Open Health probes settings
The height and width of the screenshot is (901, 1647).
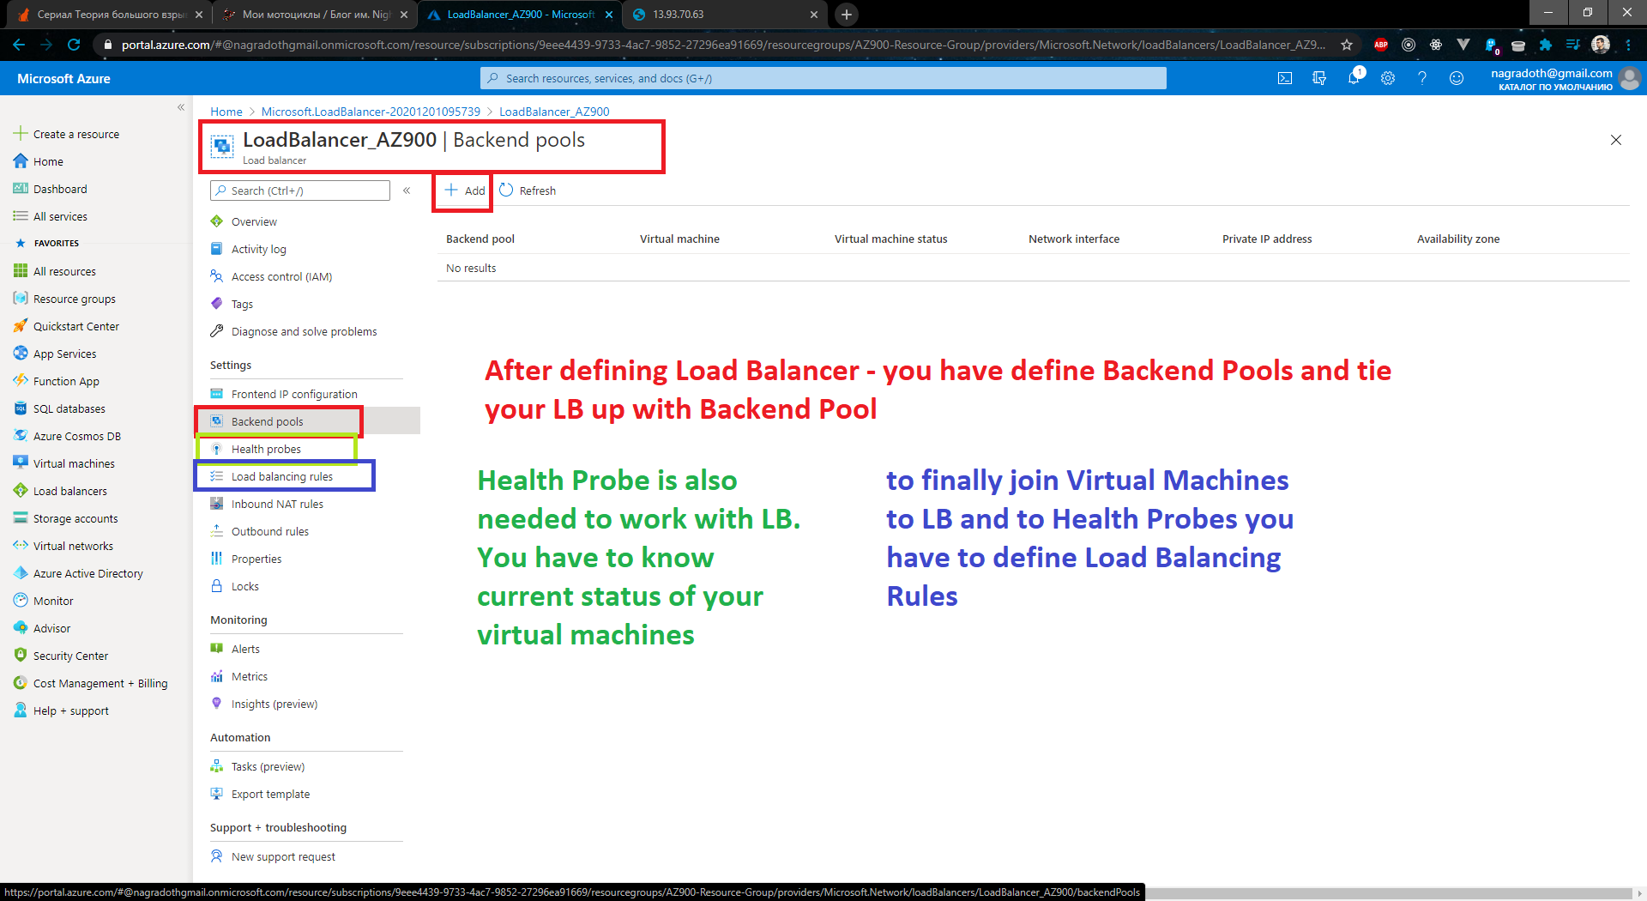click(256, 449)
